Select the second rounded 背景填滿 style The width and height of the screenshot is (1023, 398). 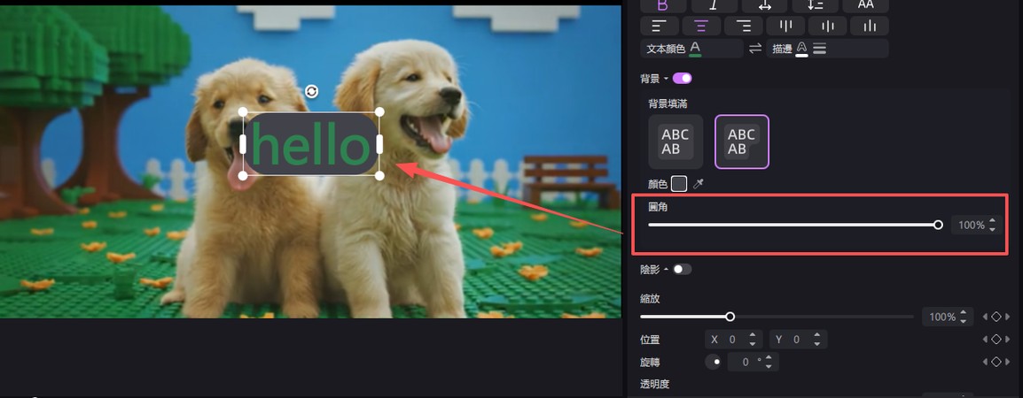coord(741,142)
